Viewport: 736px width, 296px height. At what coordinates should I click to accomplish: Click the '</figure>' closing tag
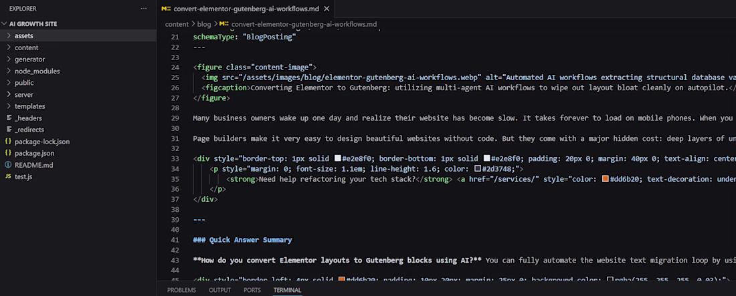(211, 98)
